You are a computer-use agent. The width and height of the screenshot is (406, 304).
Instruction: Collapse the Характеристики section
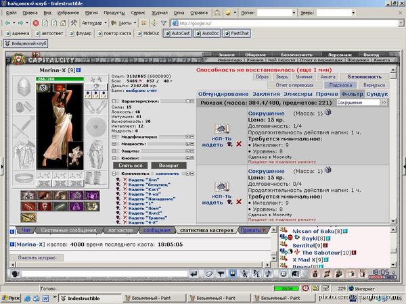[114, 101]
